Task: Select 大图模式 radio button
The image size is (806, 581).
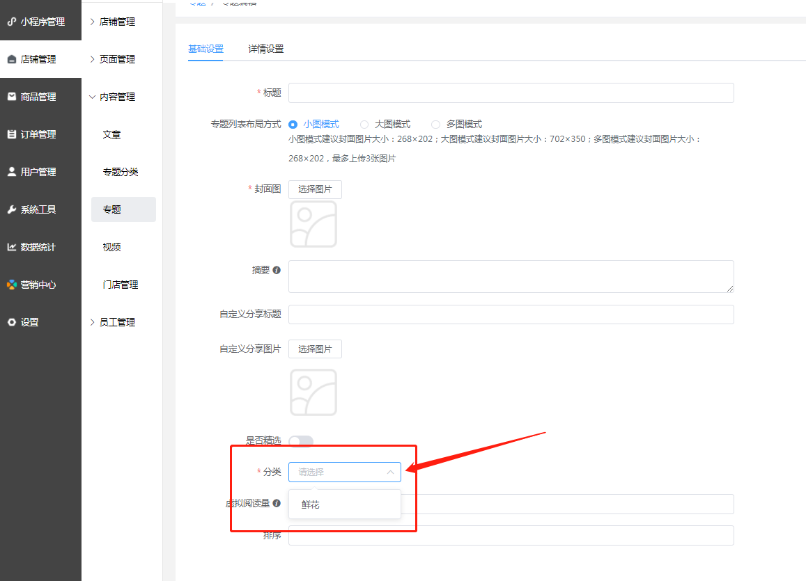Action: (x=364, y=125)
